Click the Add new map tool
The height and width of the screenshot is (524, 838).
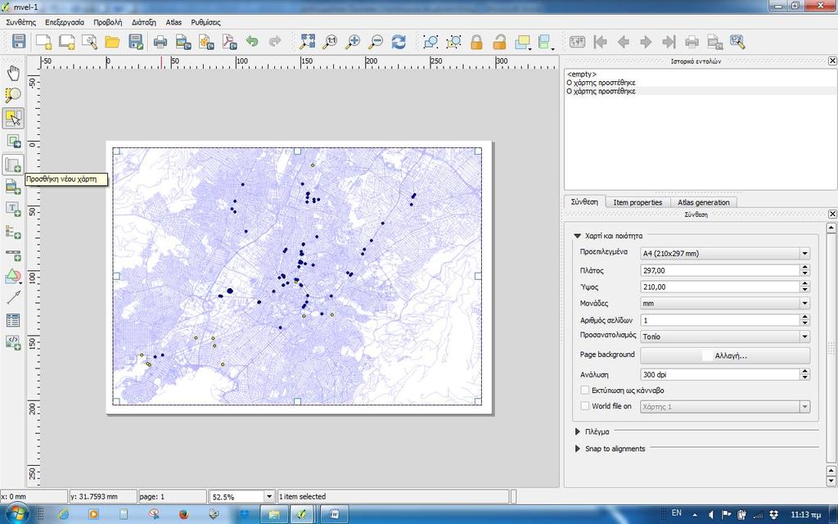pos(13,164)
